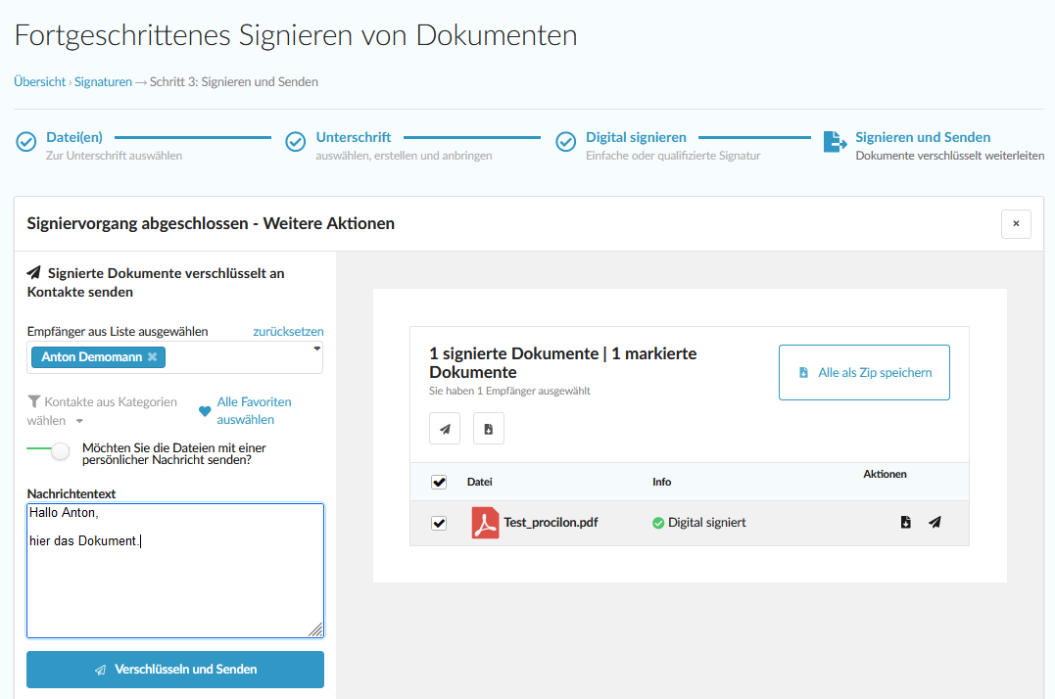Uncheck the Test_procilon.pdf row checkbox
This screenshot has height=699, width=1055.
pos(439,523)
